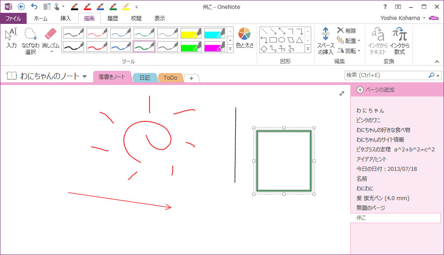
Task: Choose bright green highlighter in pen gallery
Action: (191, 46)
